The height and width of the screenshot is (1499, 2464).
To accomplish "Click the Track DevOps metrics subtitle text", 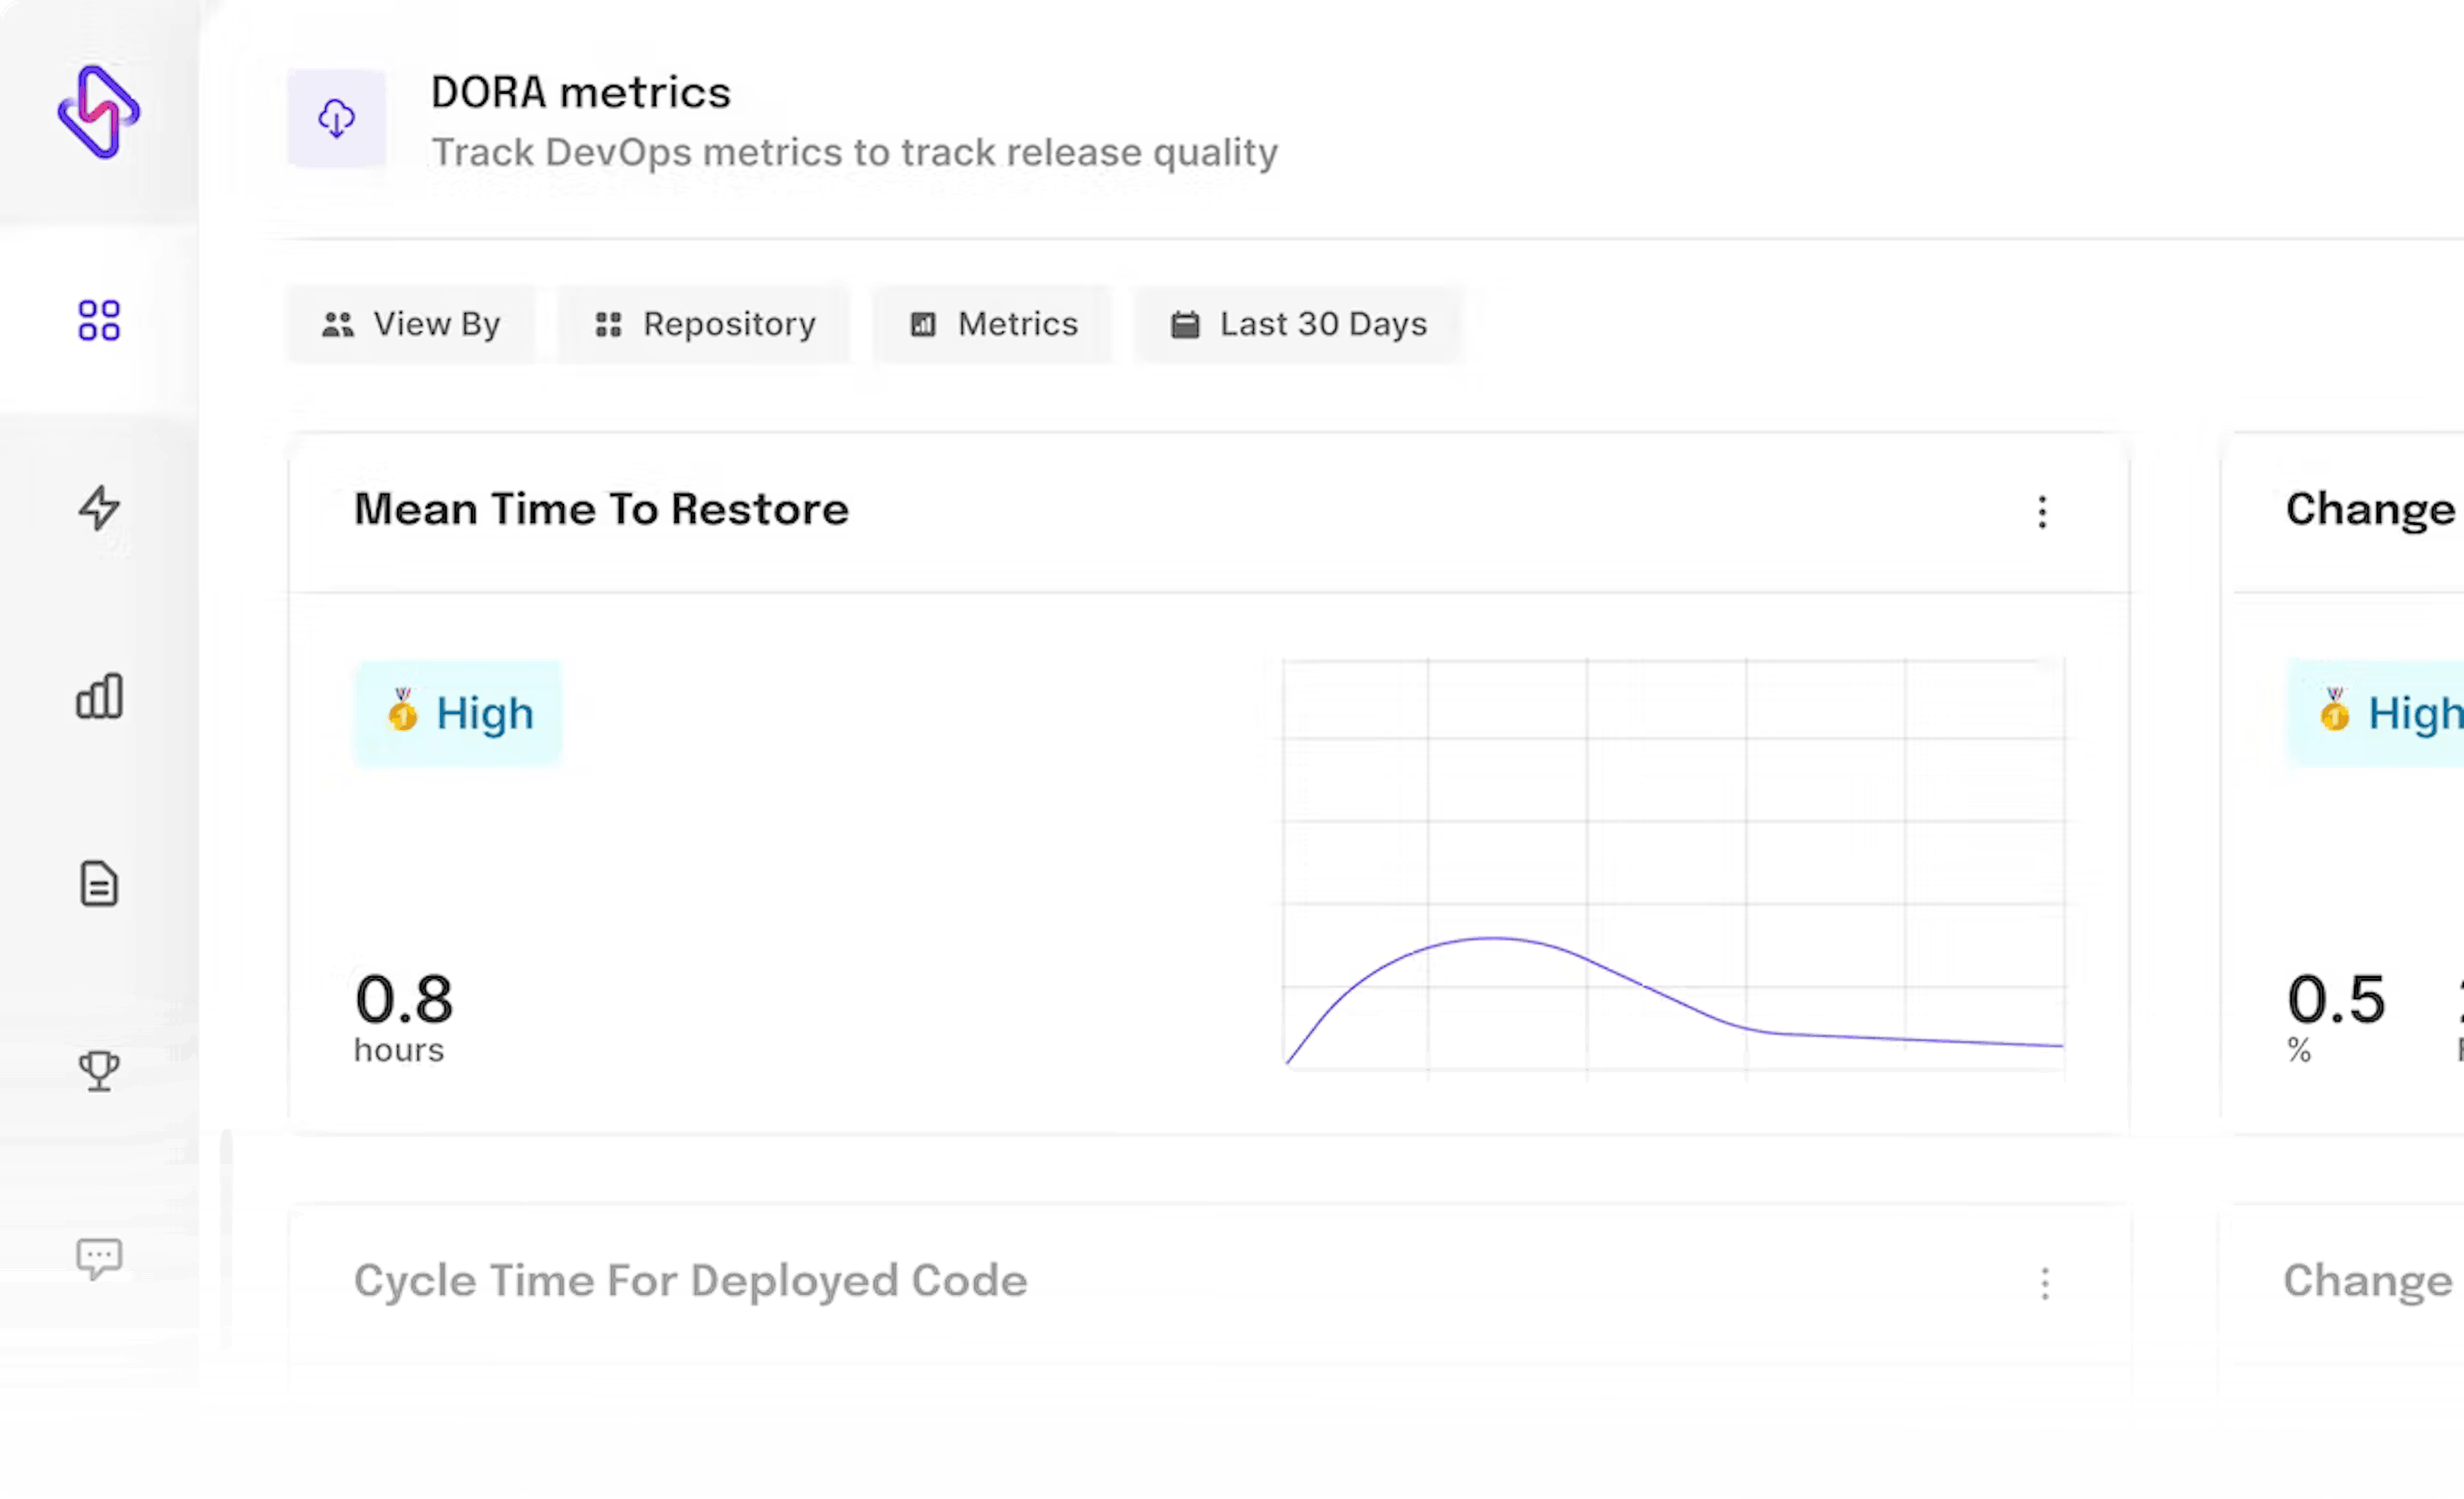I will 854,153.
